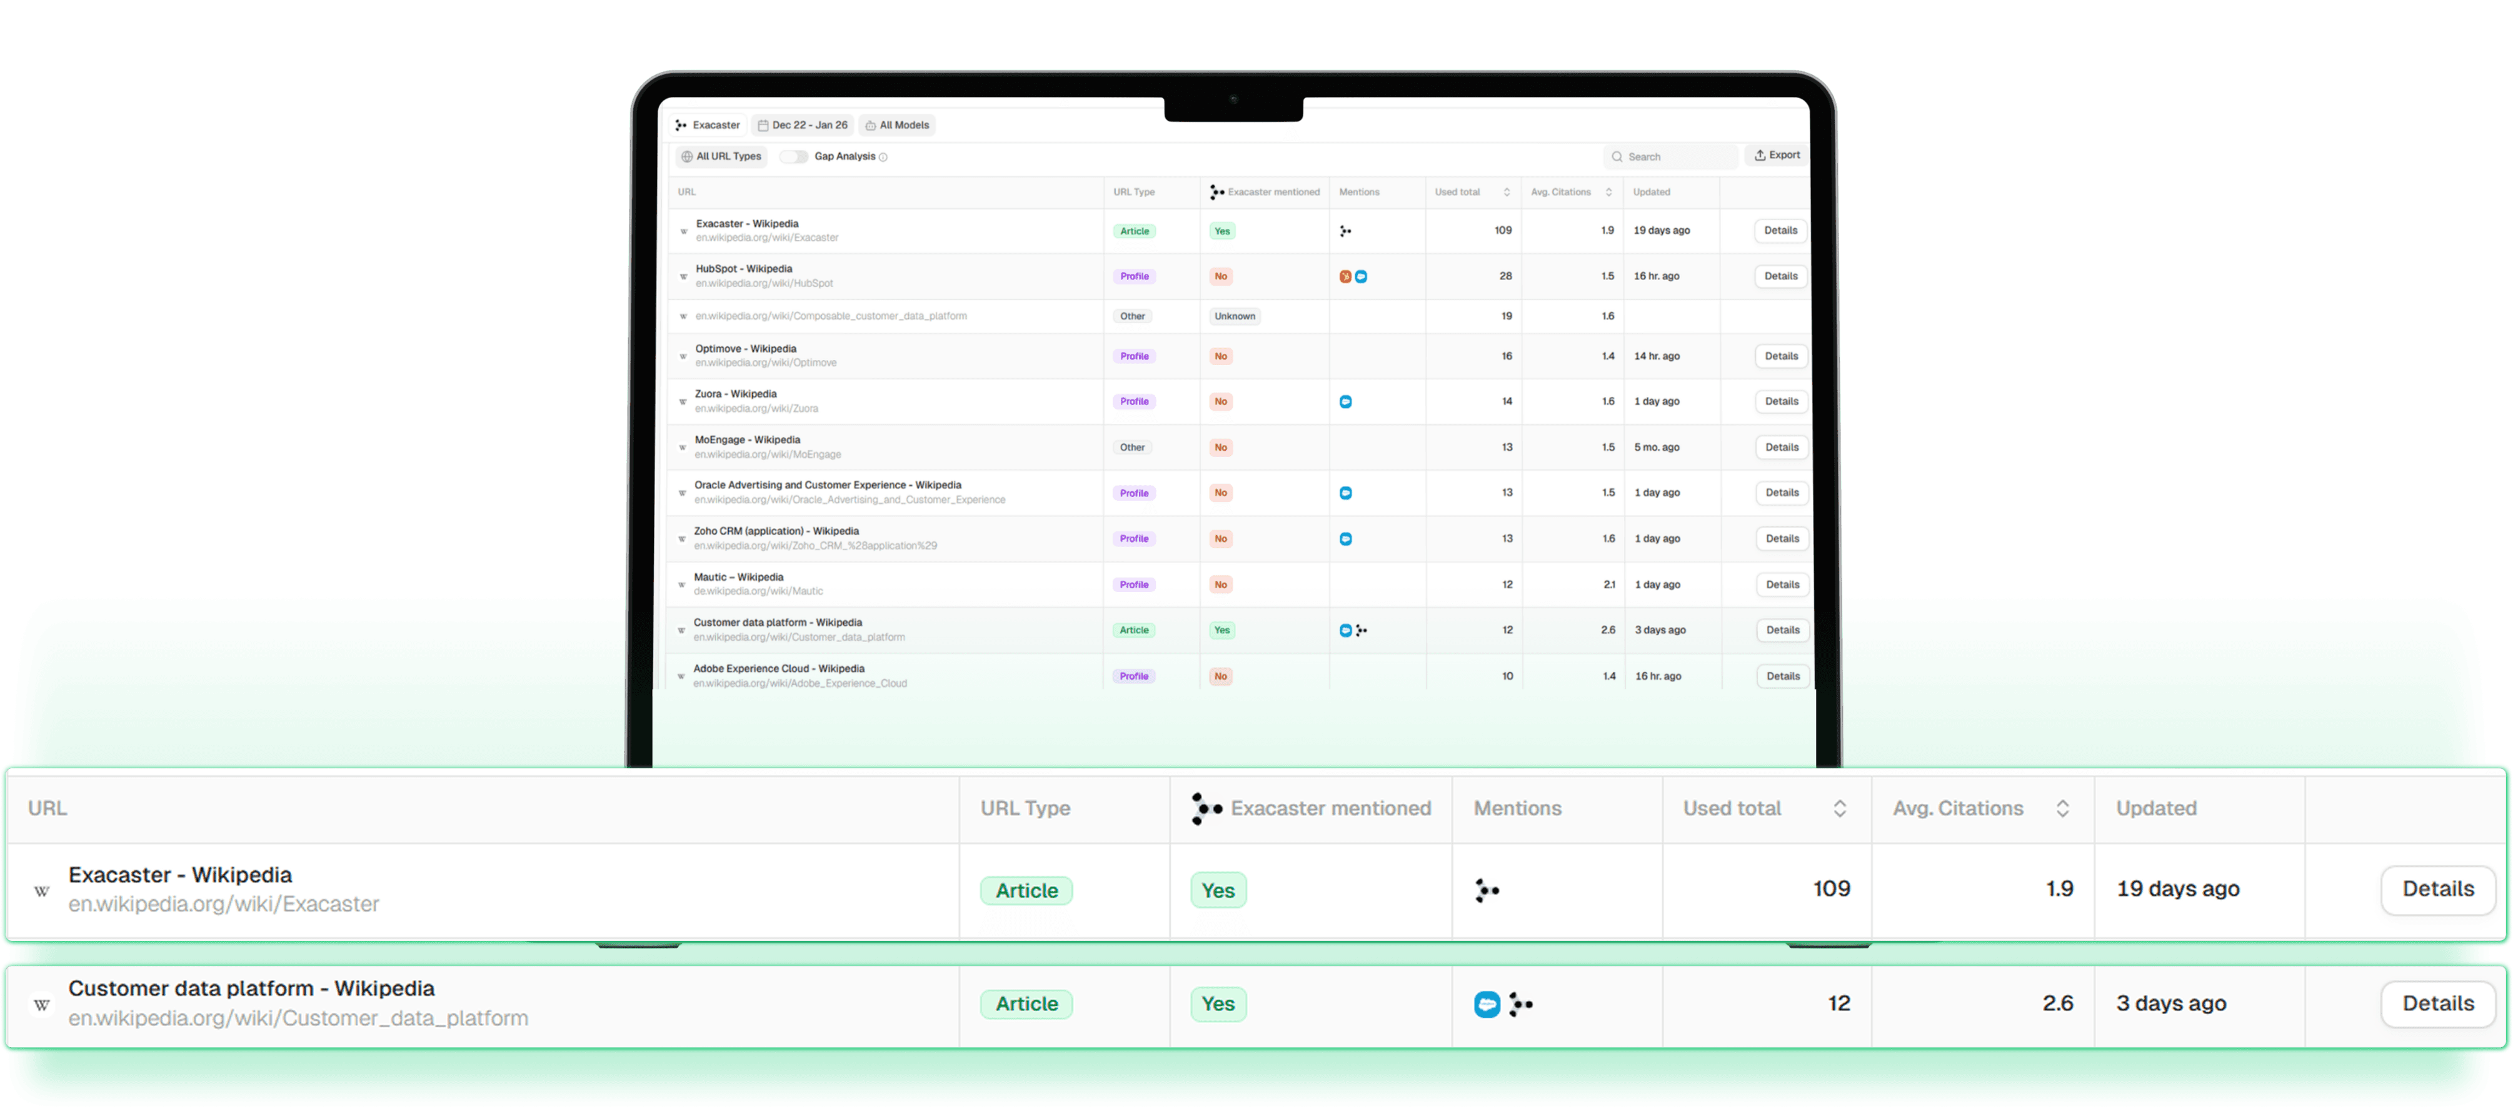
Task: Open Details for laptop HubSpot row
Action: [1782, 277]
